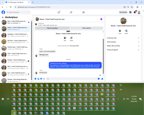Viewport: 144px width, 115px height.
Task: Open the Facebook menu grid icon
Action: [130, 12]
